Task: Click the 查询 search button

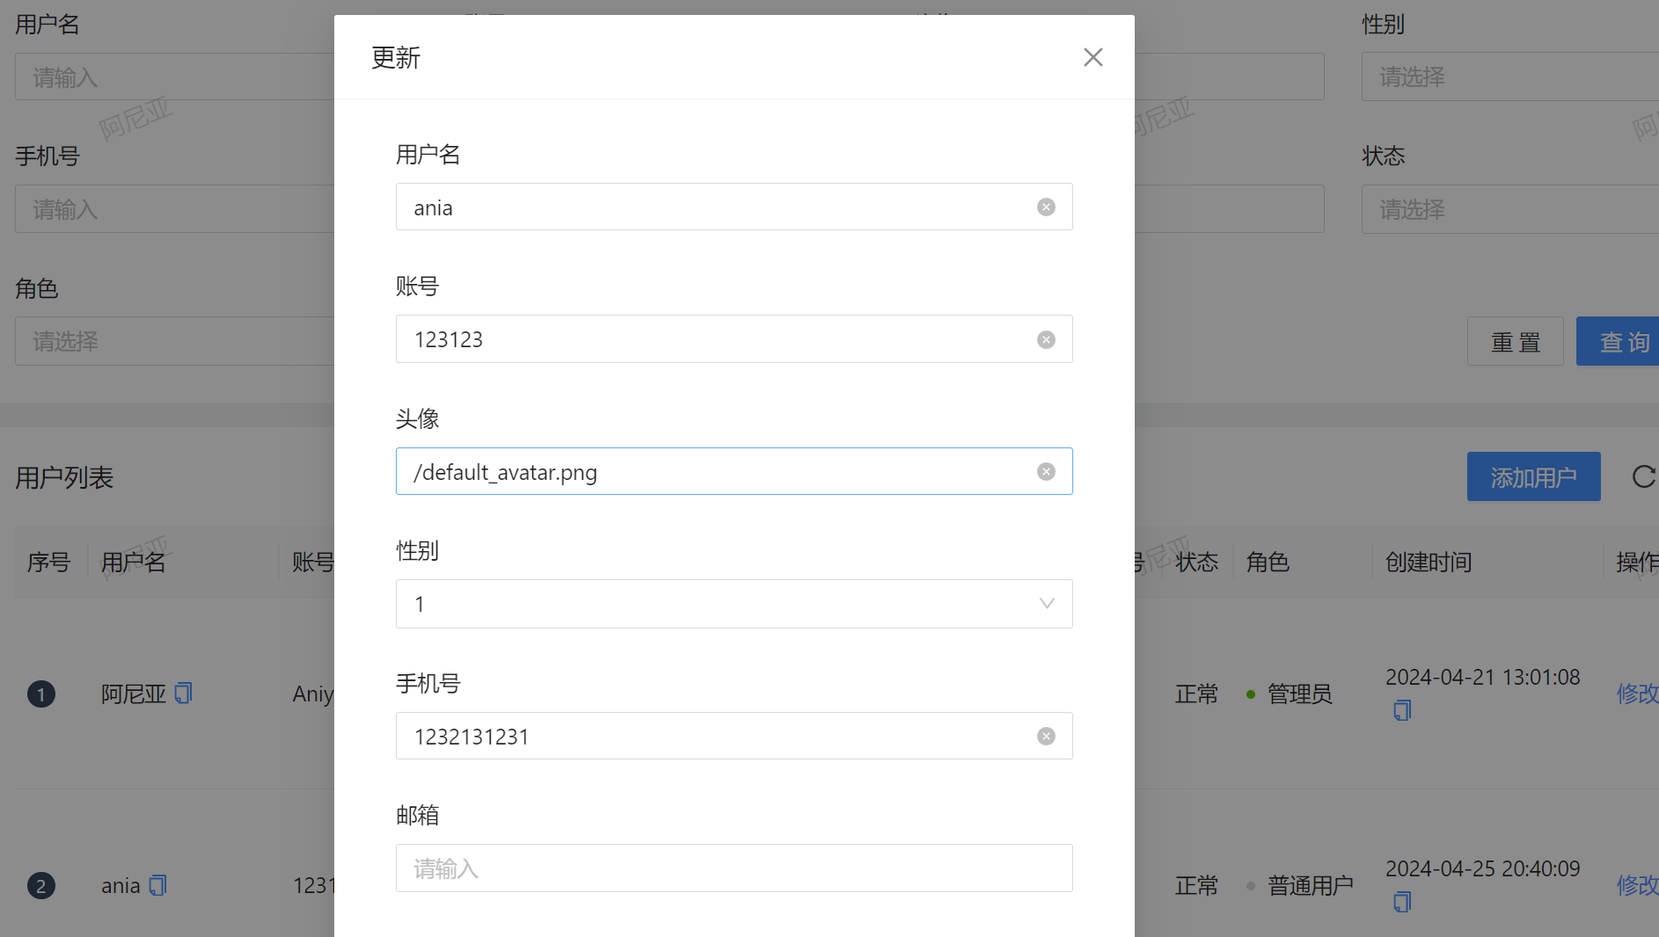Action: tap(1619, 342)
